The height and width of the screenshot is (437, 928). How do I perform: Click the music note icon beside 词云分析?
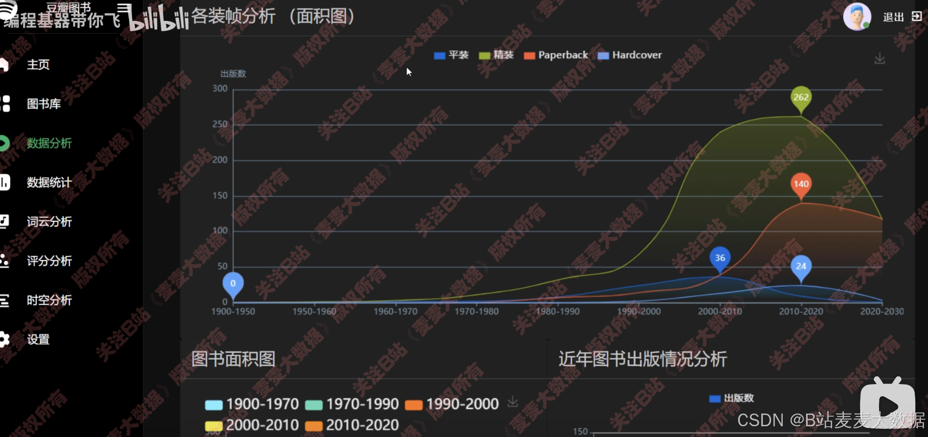coord(5,222)
